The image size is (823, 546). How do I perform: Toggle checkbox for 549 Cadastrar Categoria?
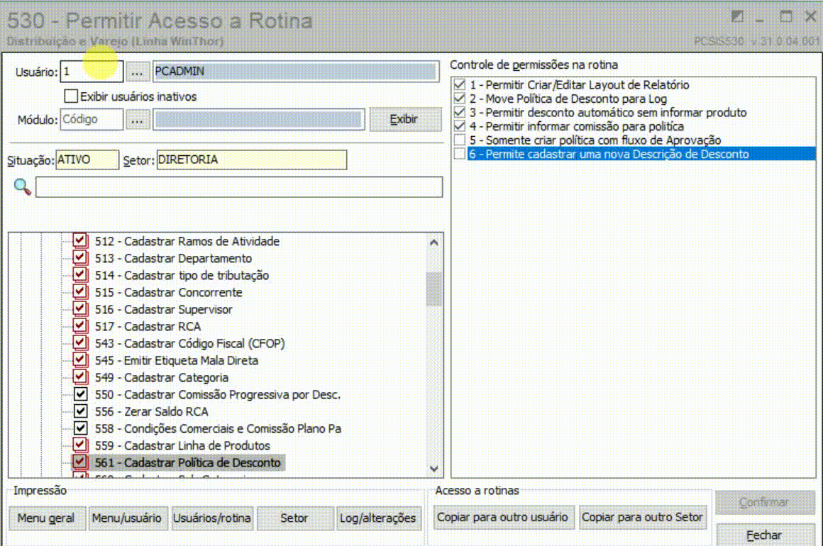[x=79, y=377]
